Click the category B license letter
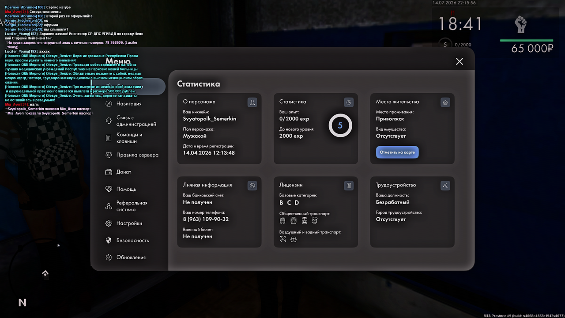The image size is (565, 318). point(282,203)
